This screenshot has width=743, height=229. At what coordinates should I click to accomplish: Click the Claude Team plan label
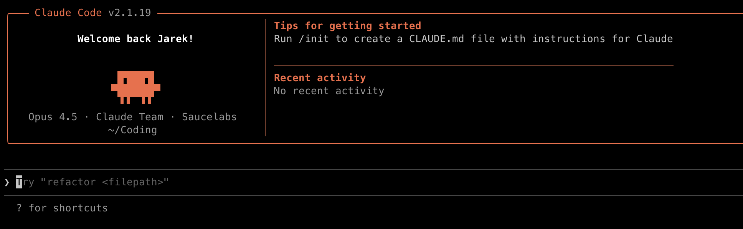[130, 117]
